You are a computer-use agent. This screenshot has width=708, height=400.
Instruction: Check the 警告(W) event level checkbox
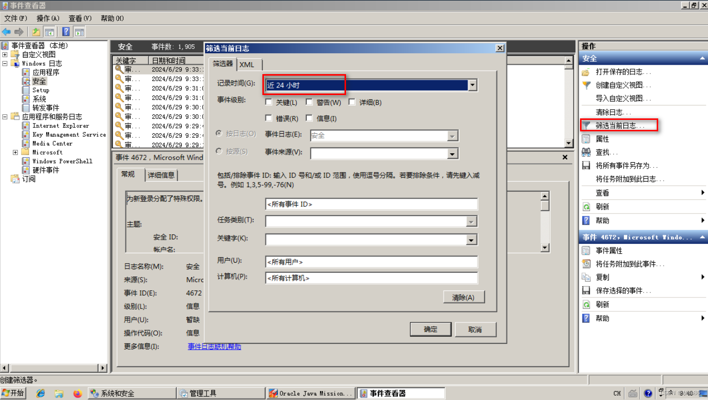309,102
